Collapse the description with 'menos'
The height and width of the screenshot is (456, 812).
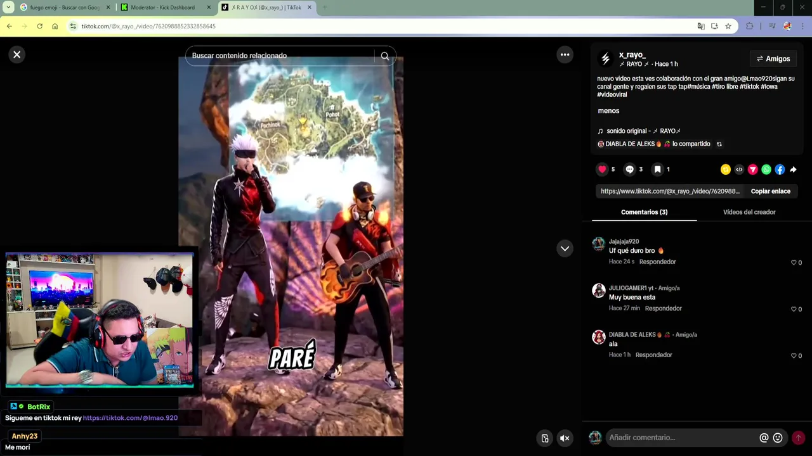608,111
